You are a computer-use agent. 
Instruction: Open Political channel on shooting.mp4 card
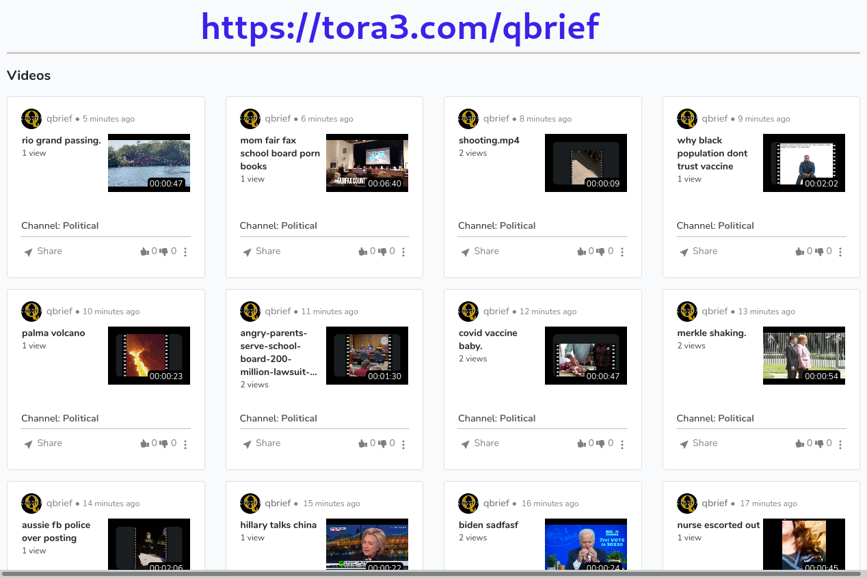click(518, 225)
